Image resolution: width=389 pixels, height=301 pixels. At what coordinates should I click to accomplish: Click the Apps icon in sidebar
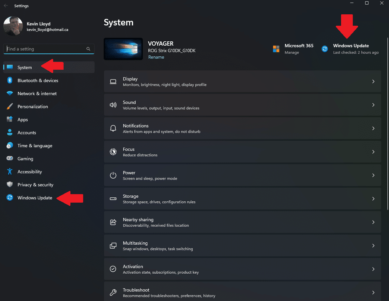[x=10, y=119]
